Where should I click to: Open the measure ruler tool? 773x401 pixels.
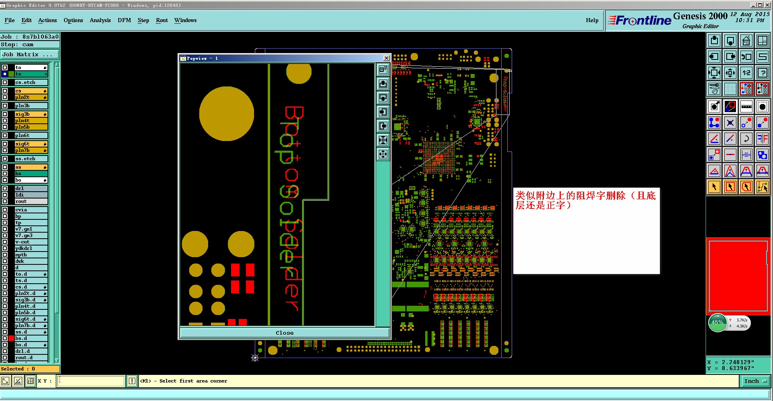tap(746, 106)
